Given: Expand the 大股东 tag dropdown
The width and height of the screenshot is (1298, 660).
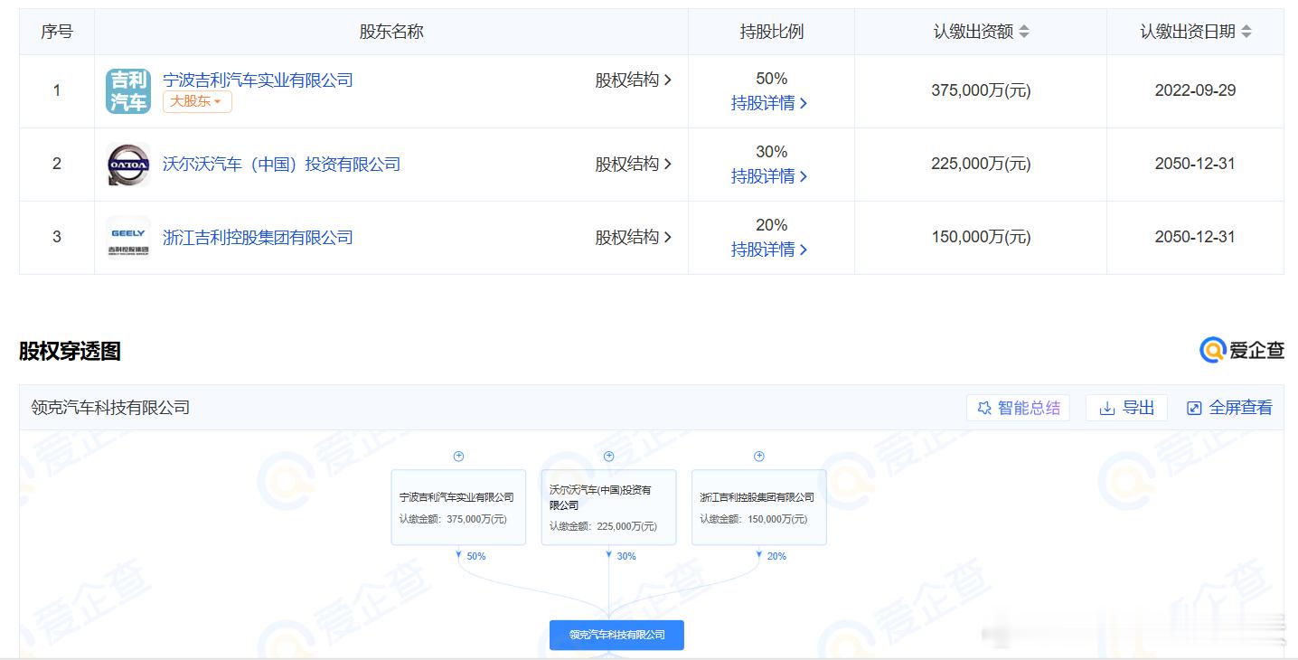Looking at the screenshot, I should click(x=197, y=101).
